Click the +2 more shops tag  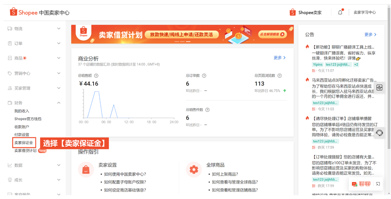356,64
